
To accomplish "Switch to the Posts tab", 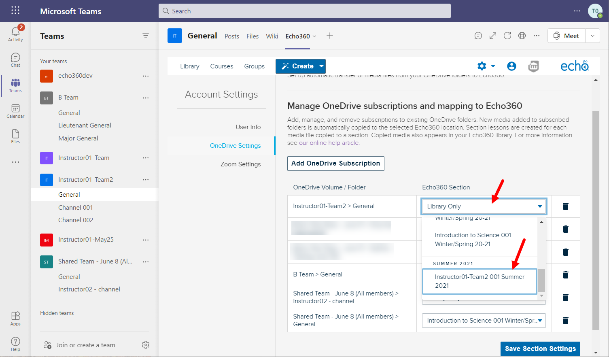I will (x=232, y=36).
